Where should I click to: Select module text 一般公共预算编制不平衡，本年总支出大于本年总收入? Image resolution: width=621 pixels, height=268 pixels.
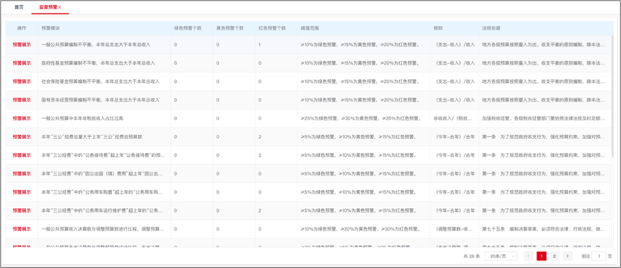coord(96,45)
